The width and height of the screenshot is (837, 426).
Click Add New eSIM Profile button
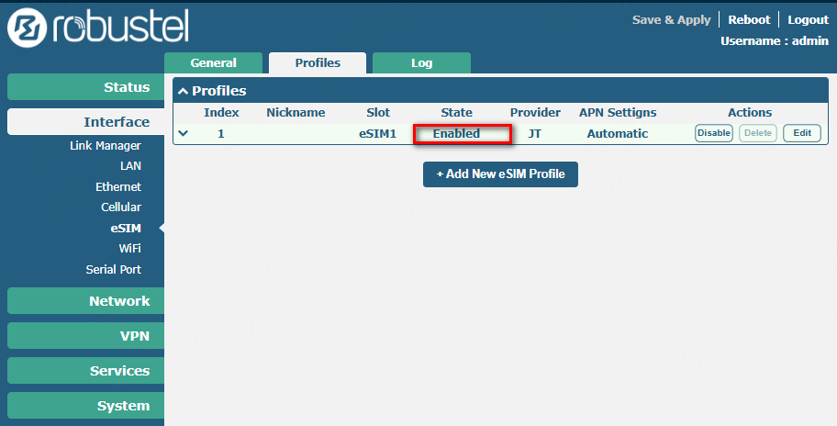tap(500, 174)
